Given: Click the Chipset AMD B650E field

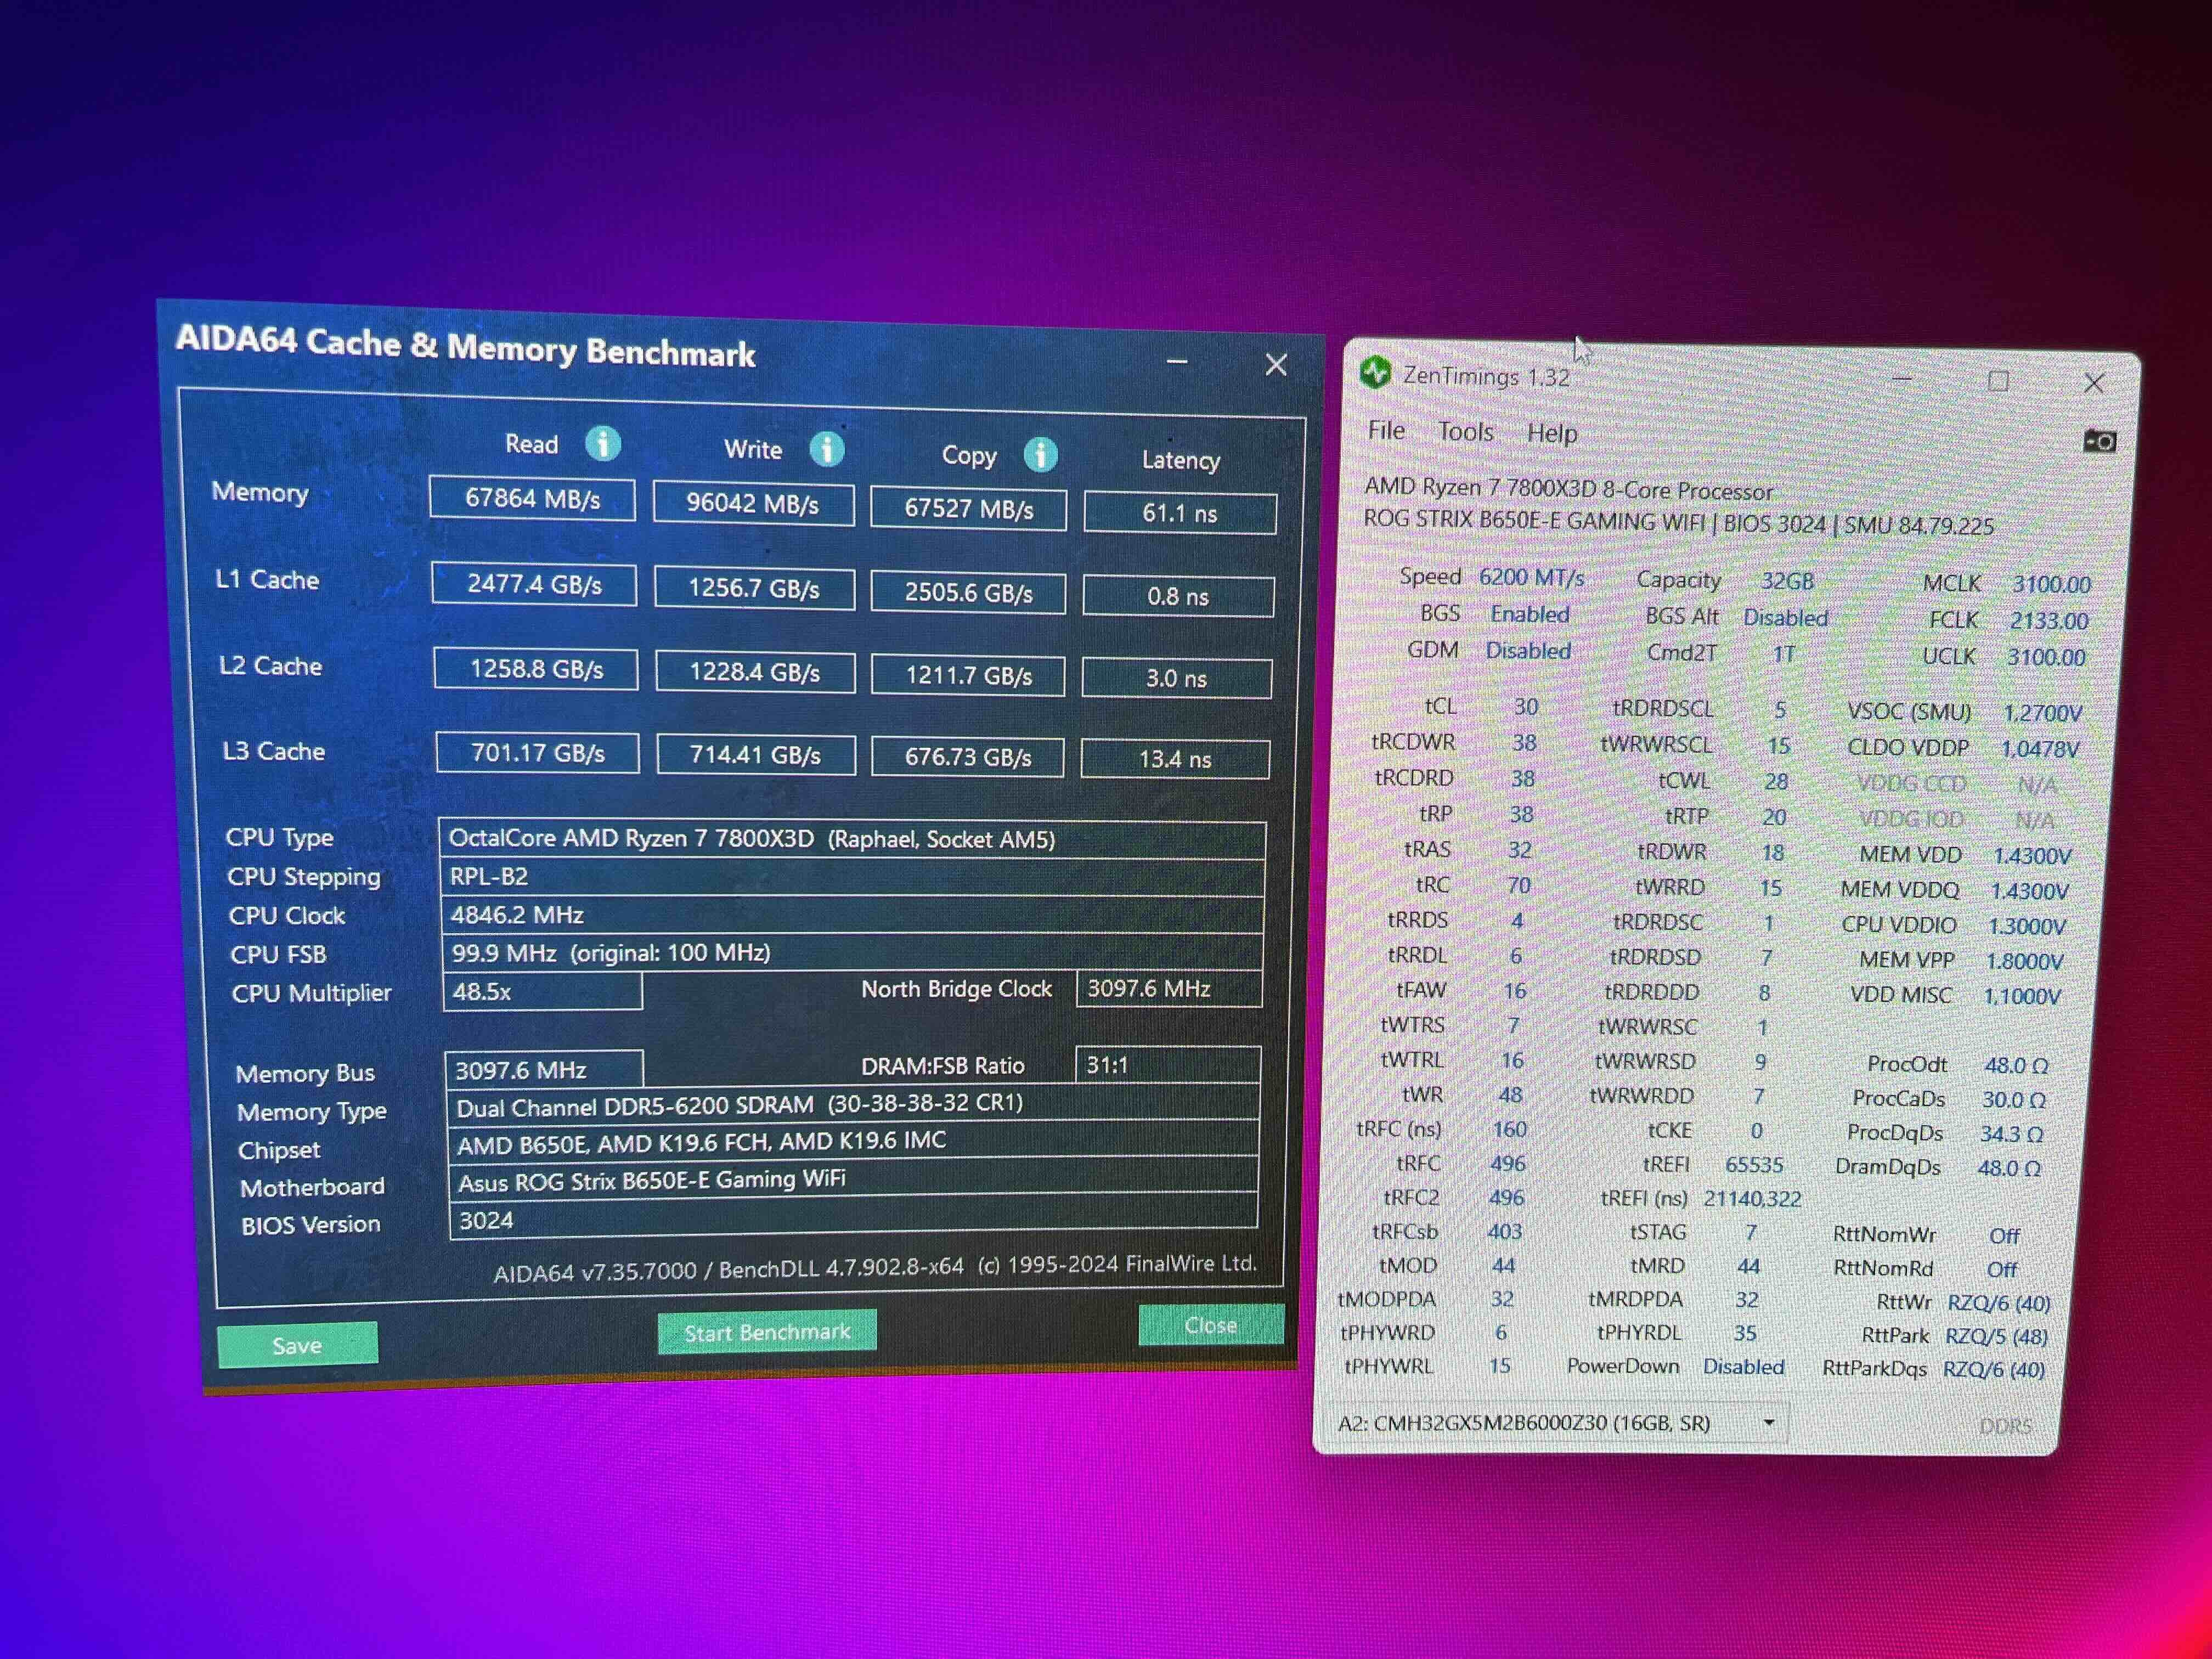Looking at the screenshot, I should pos(853,1142).
